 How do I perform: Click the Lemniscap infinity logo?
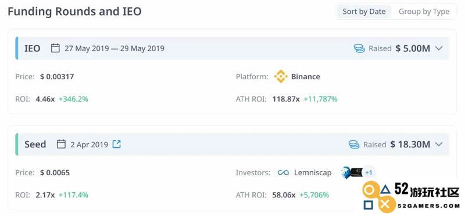point(283,172)
